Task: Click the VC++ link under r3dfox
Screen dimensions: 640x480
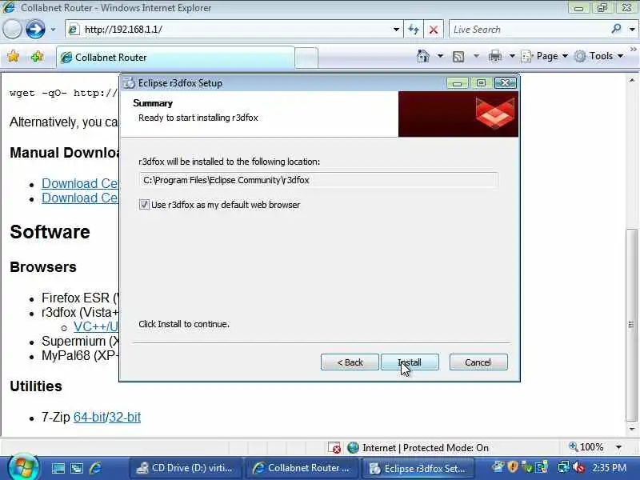Action: tap(94, 326)
